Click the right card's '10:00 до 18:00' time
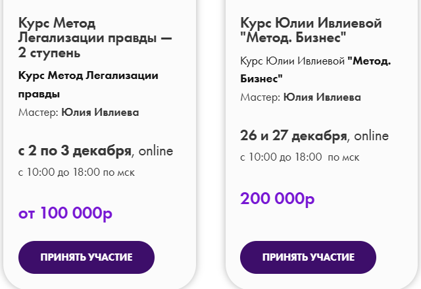 (x=285, y=158)
